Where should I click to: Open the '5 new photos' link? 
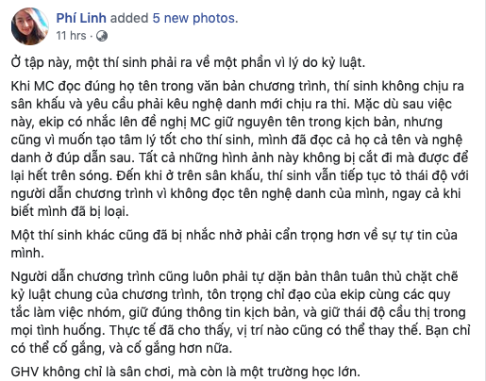[193, 18]
